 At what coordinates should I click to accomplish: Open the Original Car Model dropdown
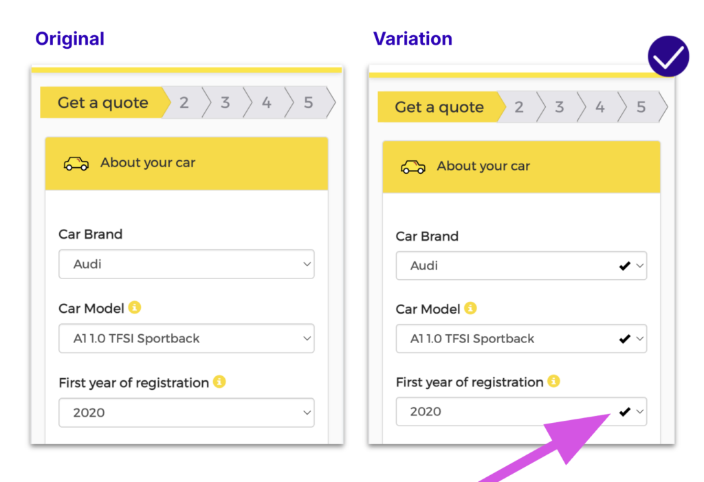pos(186,338)
